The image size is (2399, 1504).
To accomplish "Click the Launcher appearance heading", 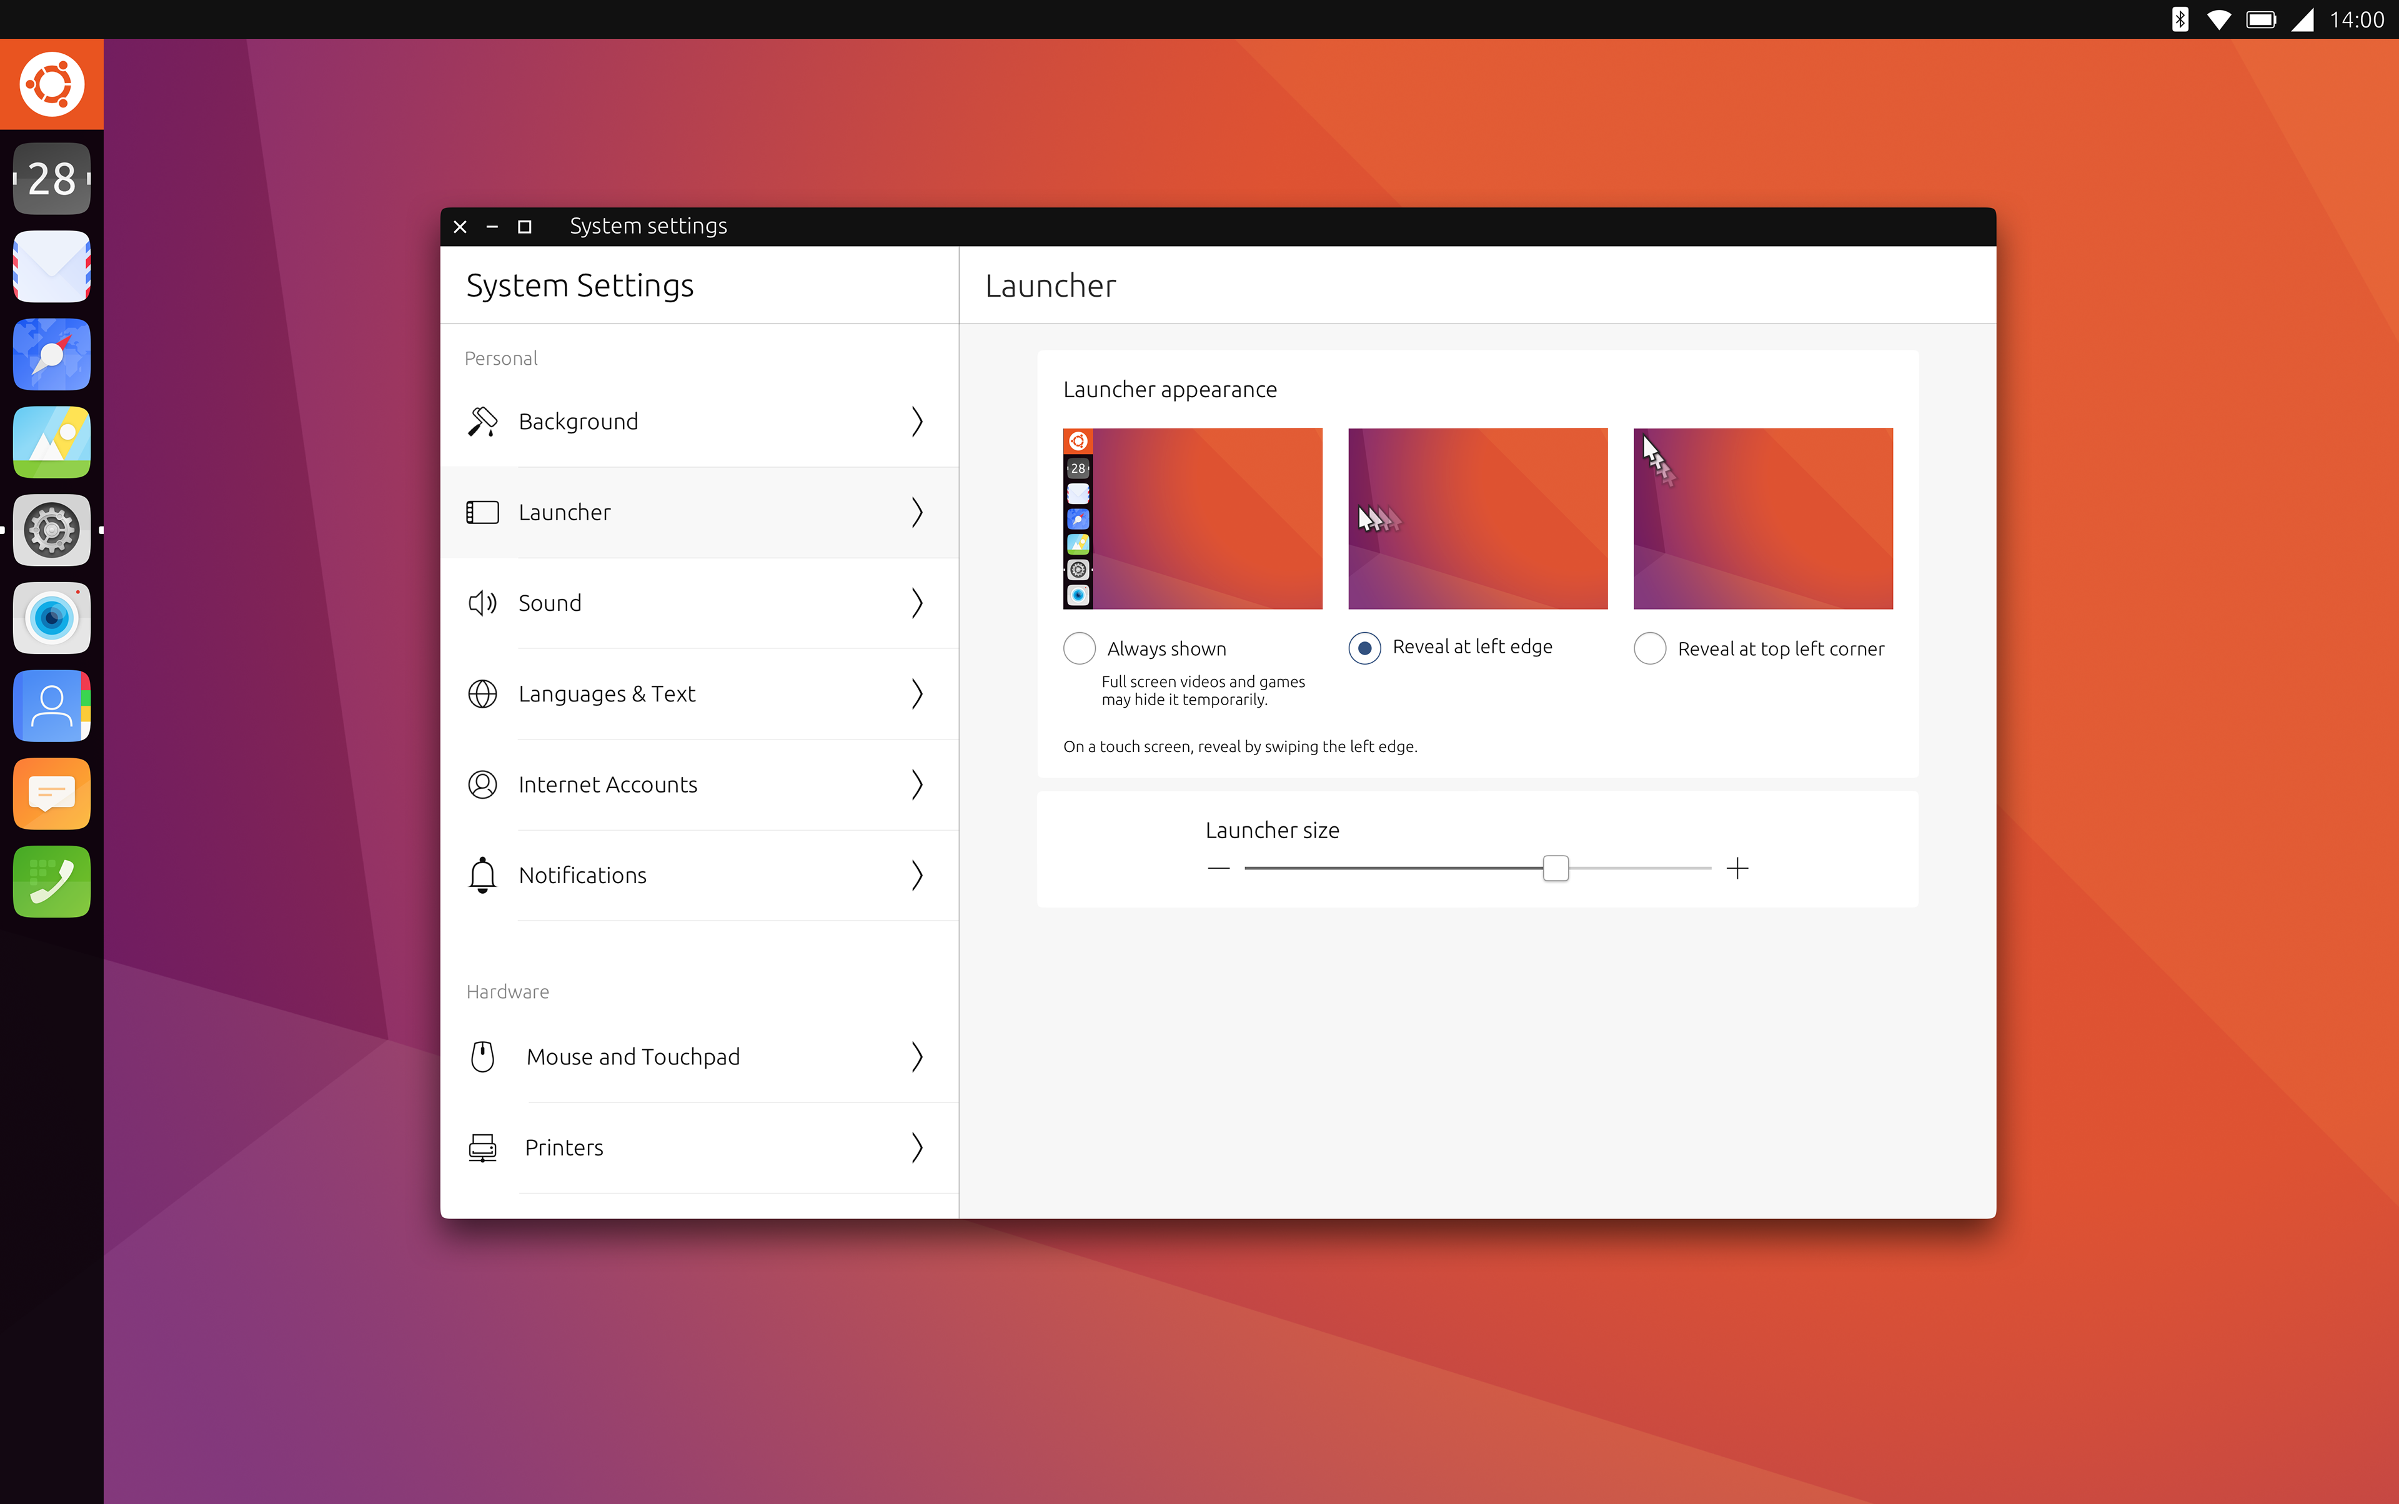I will 1169,389.
